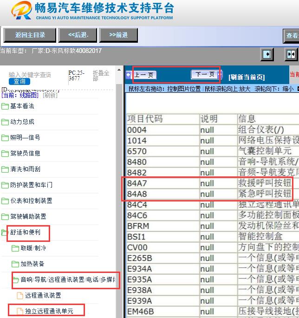
Task: Click the 返回主目录 button
Action: (30, 35)
